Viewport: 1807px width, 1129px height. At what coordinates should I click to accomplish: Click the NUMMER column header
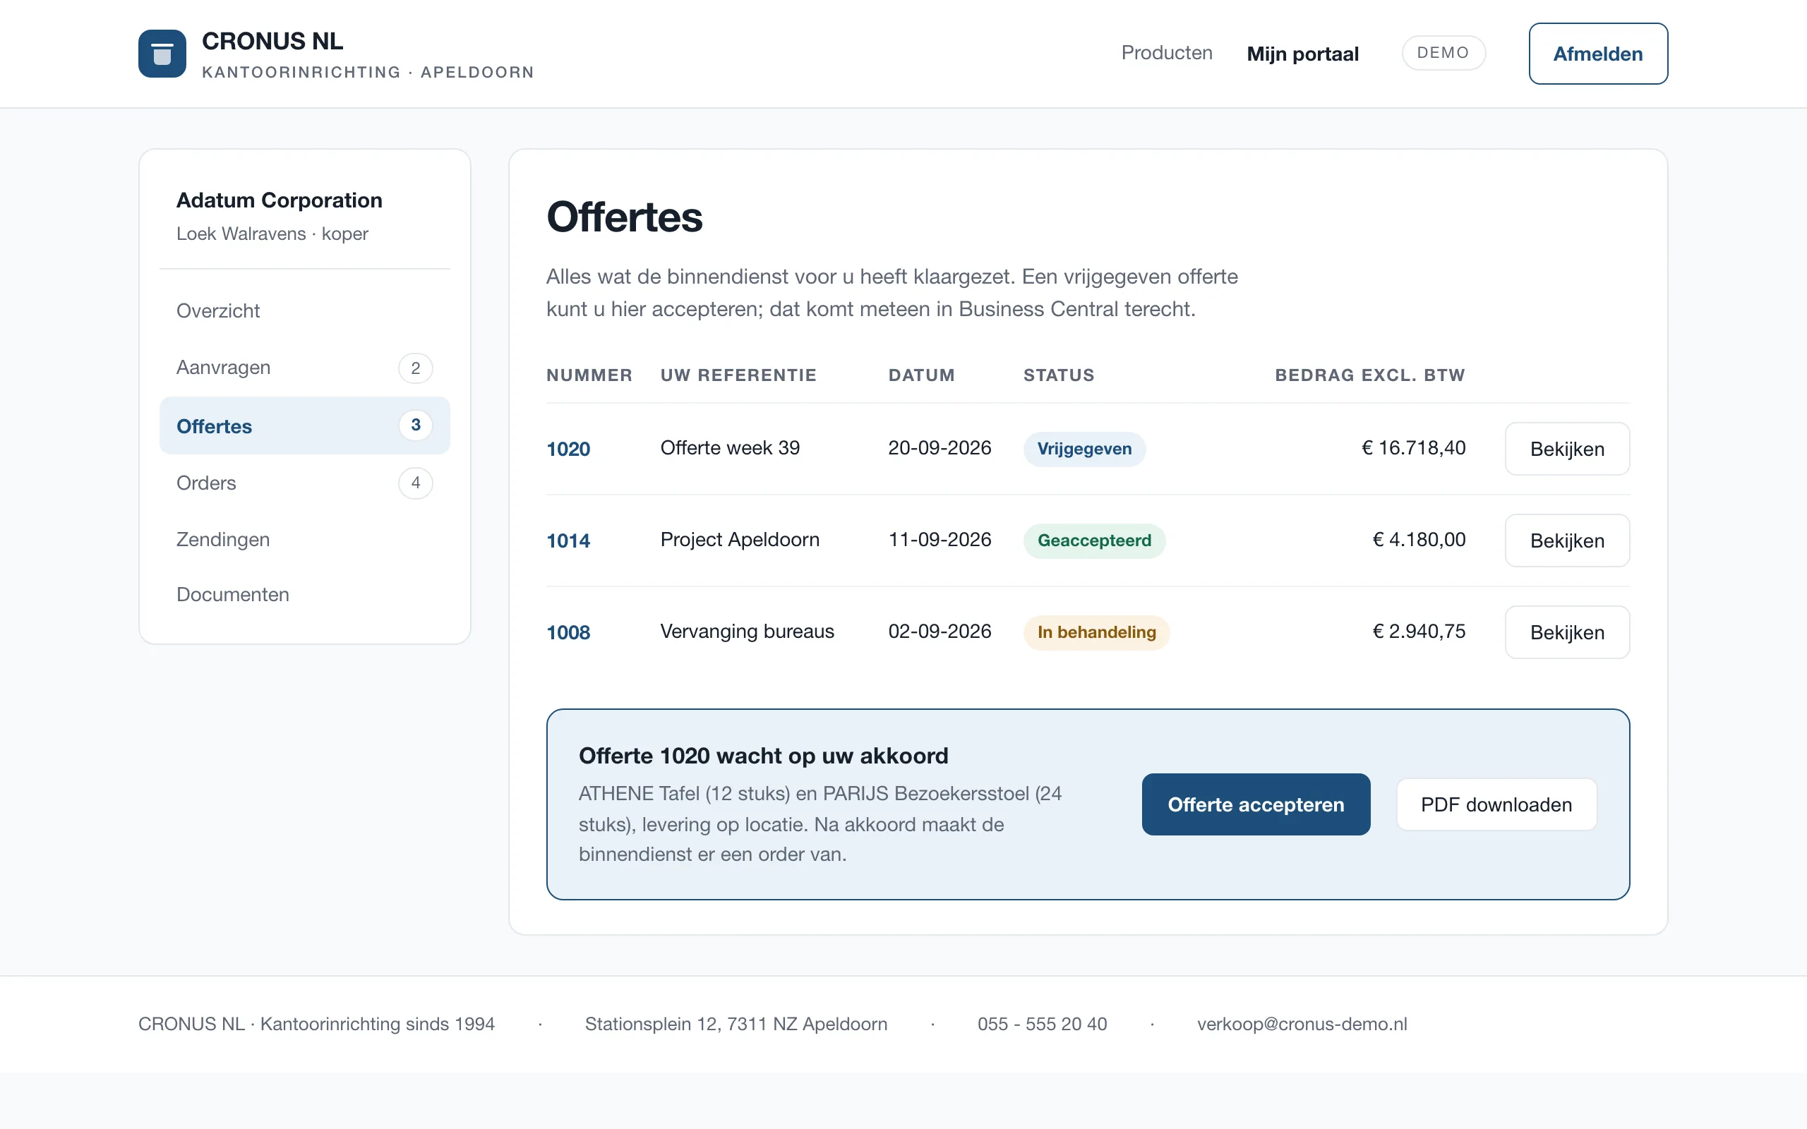click(x=589, y=375)
